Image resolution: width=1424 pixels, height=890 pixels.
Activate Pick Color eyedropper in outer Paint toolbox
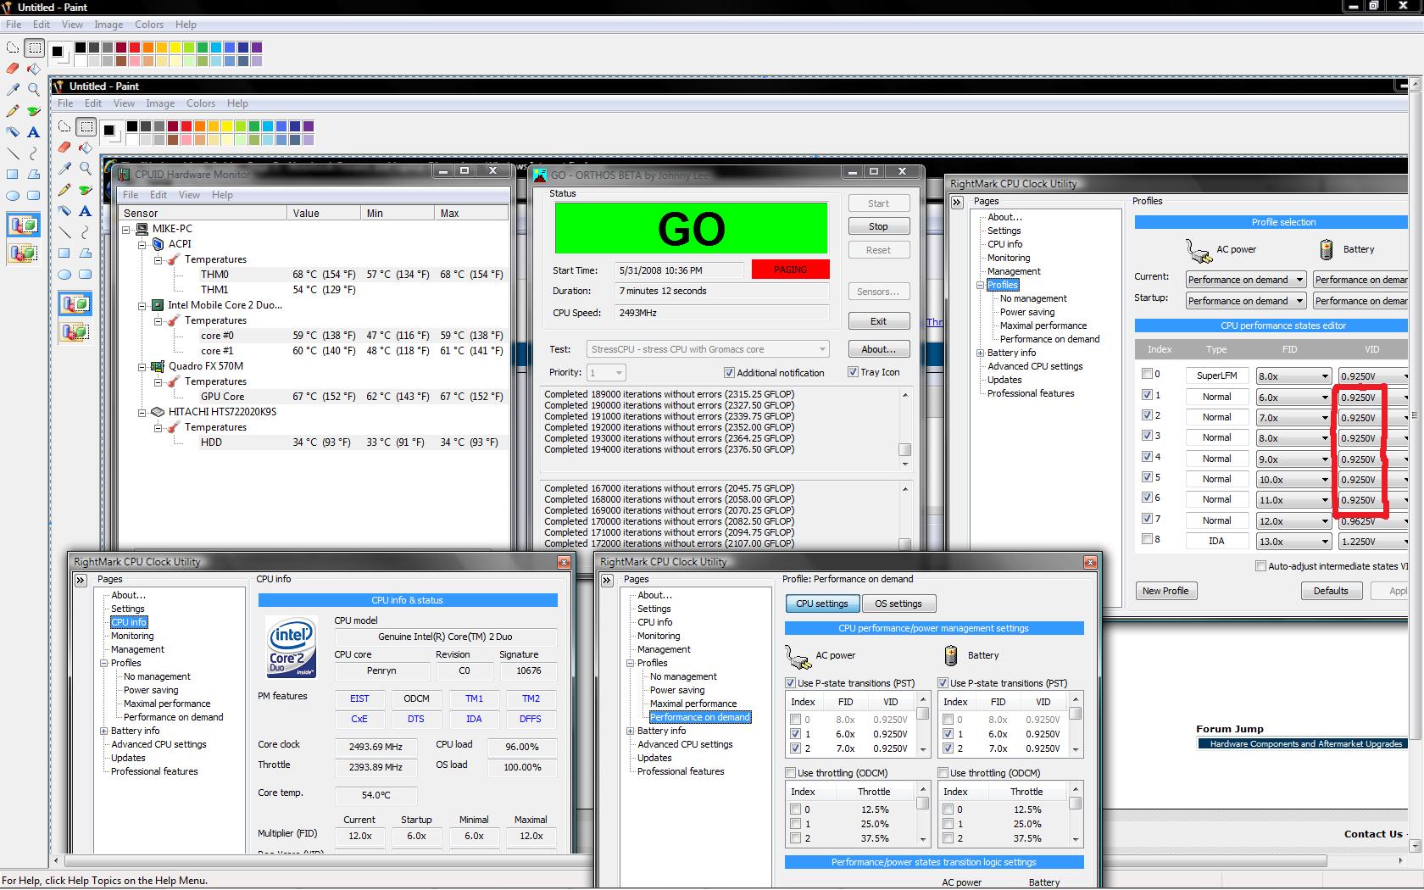tap(13, 89)
